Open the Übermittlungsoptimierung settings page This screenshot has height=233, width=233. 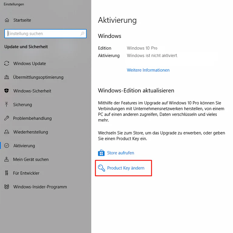click(x=38, y=77)
